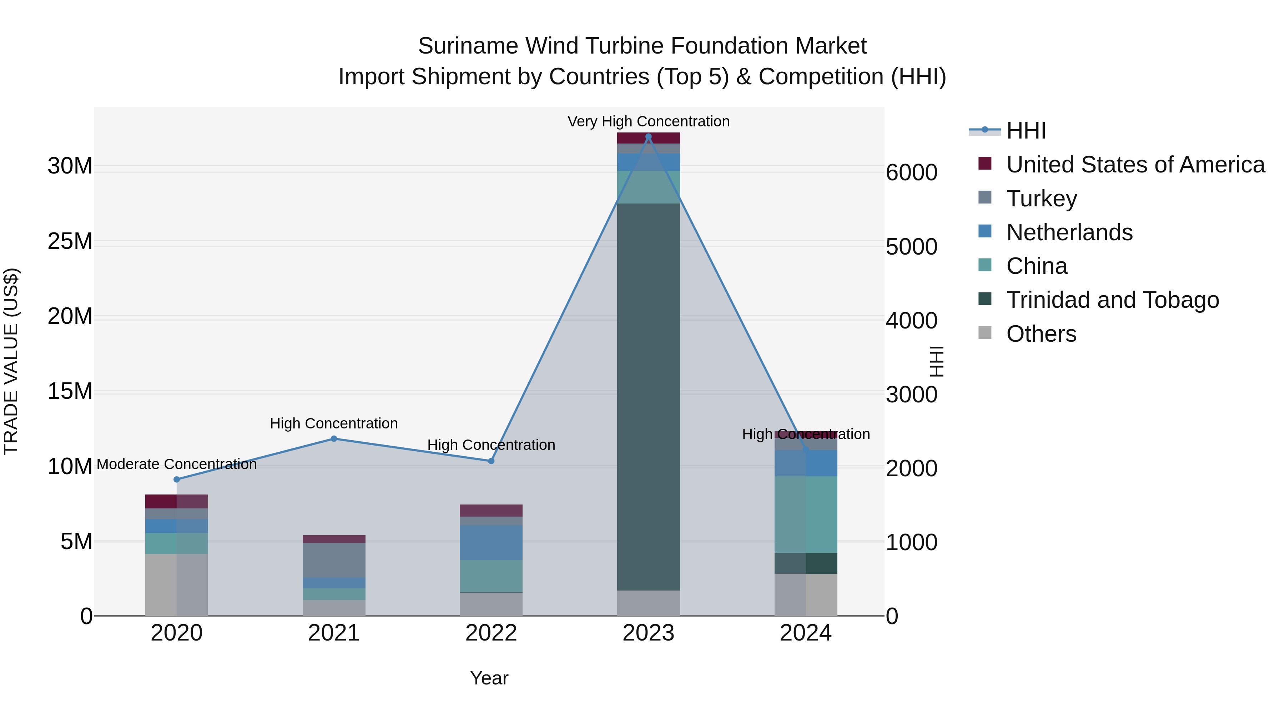
Task: Click the Netherlands blue legend swatch
Action: [x=985, y=231]
